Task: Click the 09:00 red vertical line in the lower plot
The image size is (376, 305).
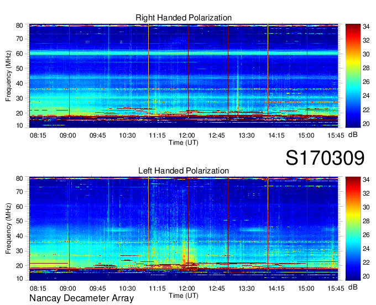Action: click(x=69, y=223)
